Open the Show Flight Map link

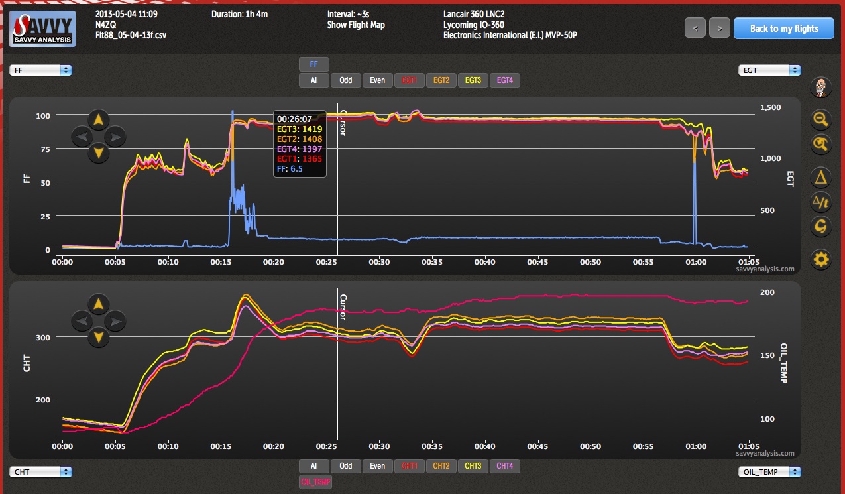(356, 25)
